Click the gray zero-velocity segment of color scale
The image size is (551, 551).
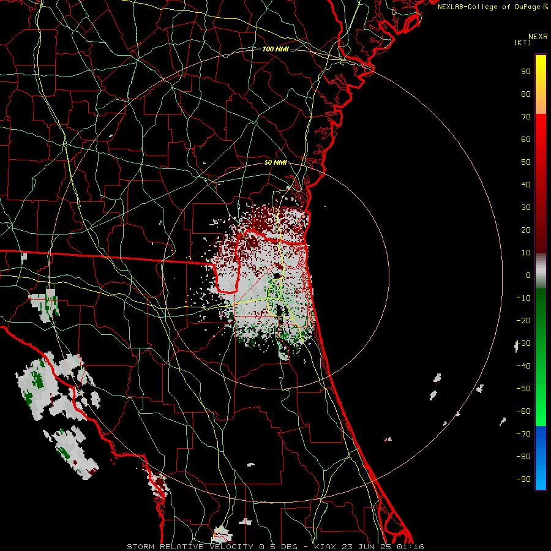pyautogui.click(x=541, y=271)
